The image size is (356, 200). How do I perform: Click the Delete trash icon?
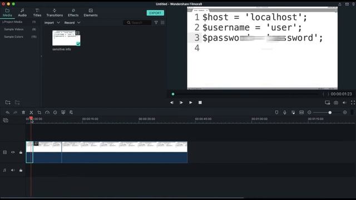[23, 112]
